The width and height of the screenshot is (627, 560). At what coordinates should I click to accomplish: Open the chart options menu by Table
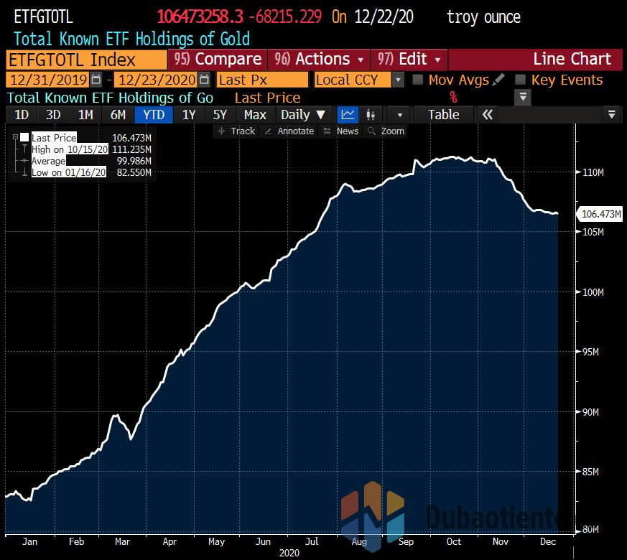611,115
